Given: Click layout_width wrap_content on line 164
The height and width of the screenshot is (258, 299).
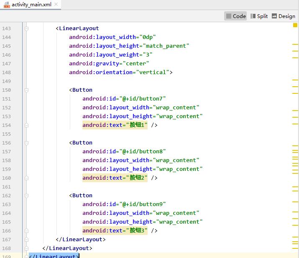Looking at the screenshot, I should click(x=141, y=213).
